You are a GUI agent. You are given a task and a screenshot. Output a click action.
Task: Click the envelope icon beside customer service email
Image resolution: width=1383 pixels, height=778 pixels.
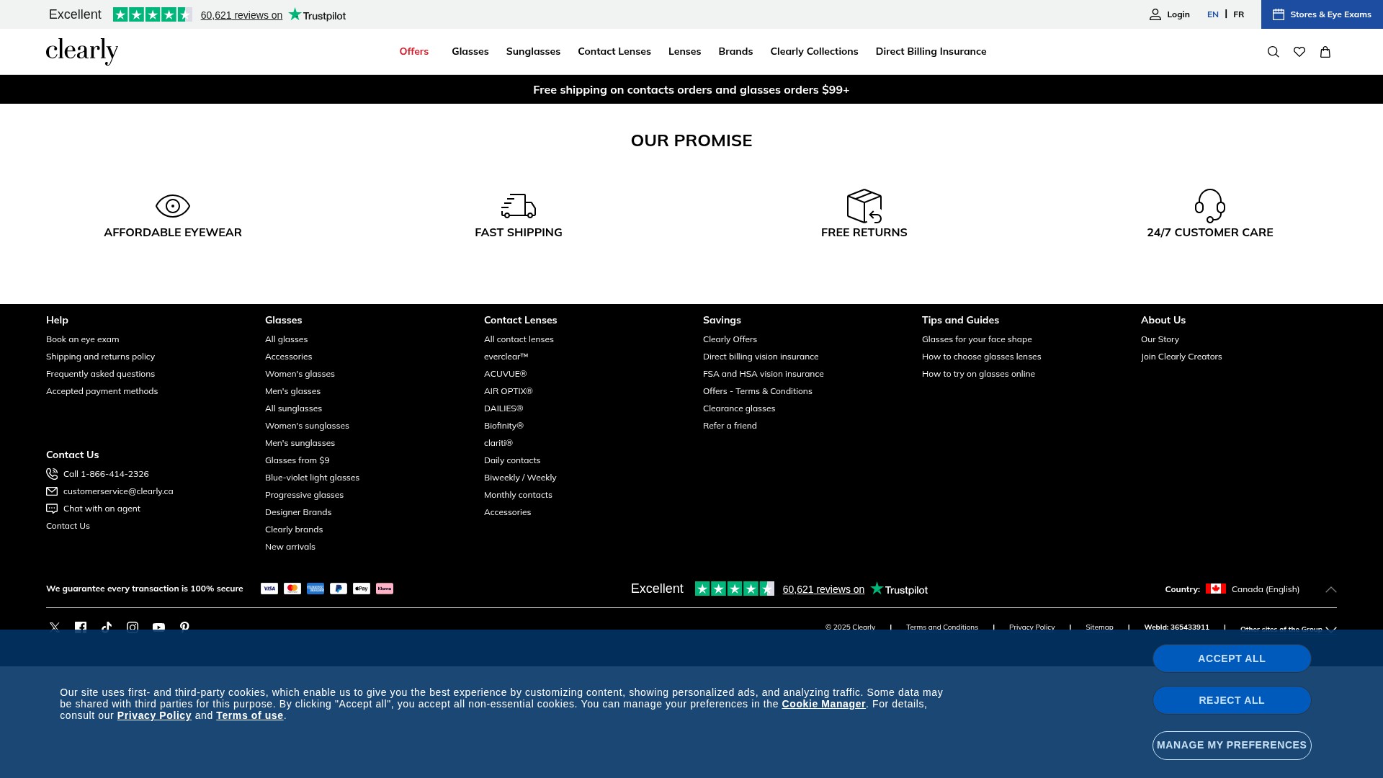tap(52, 491)
